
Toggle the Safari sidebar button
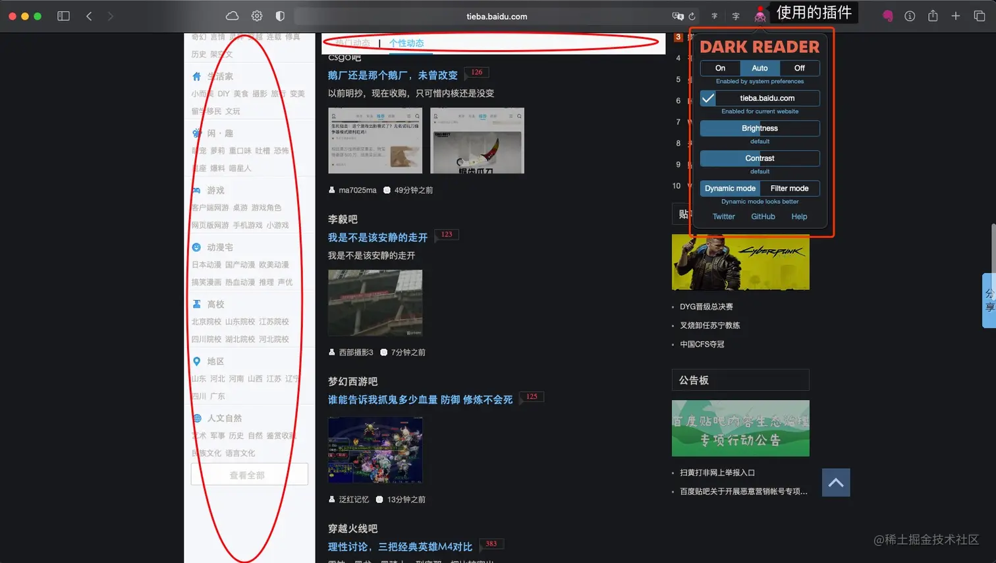click(x=63, y=16)
